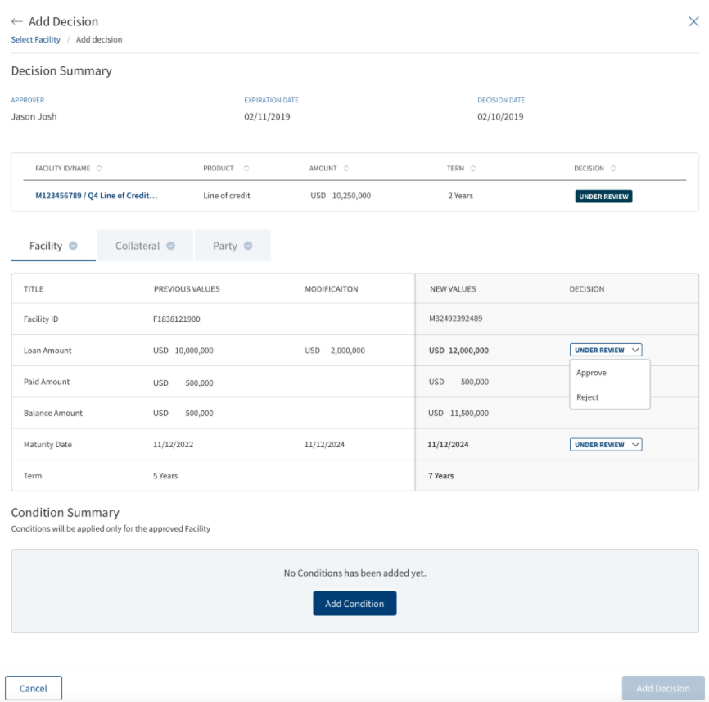Sort by Product column icon
This screenshot has width=709, height=702.
tap(246, 168)
